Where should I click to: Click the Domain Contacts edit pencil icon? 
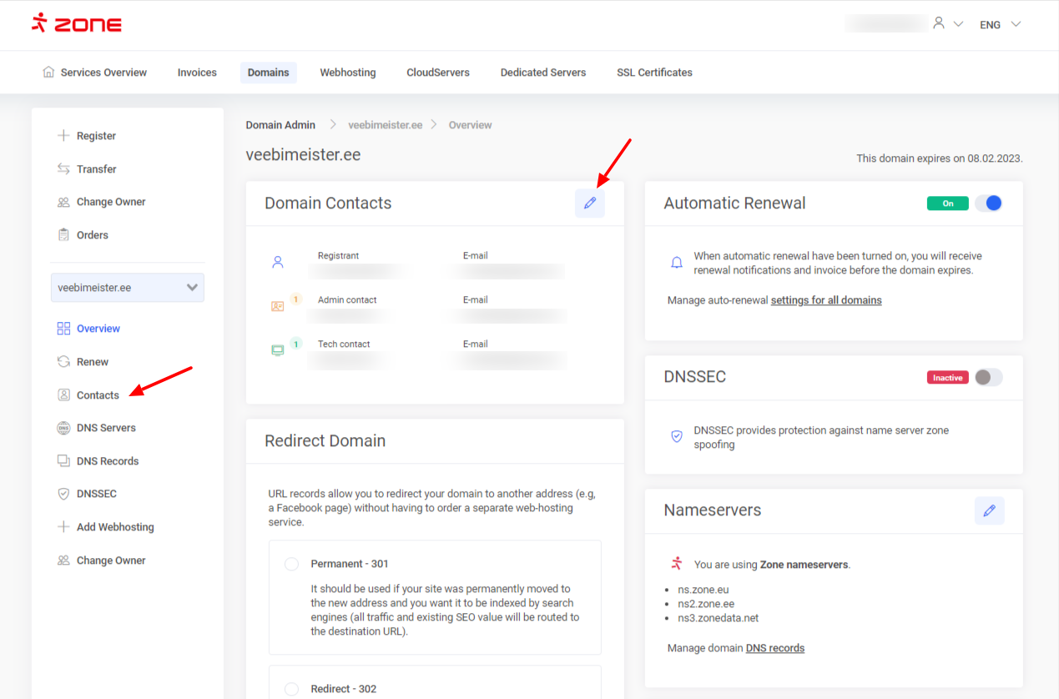pyautogui.click(x=590, y=203)
